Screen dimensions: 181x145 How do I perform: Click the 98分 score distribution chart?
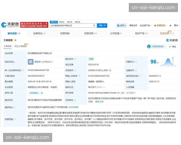[x=168, y=62]
